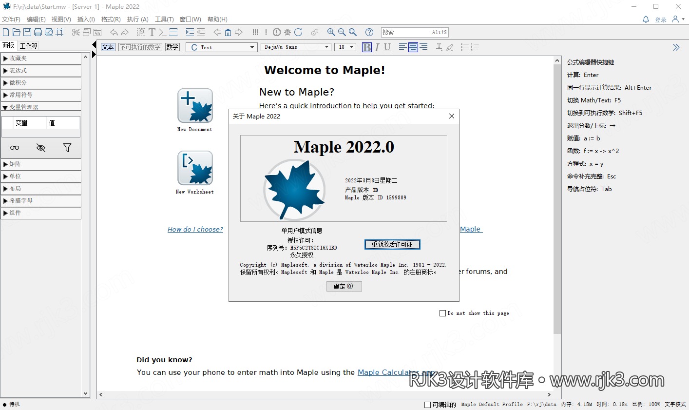Execute the entire worksheet with triple exclamation
The width and height of the screenshot is (689, 410).
255,32
